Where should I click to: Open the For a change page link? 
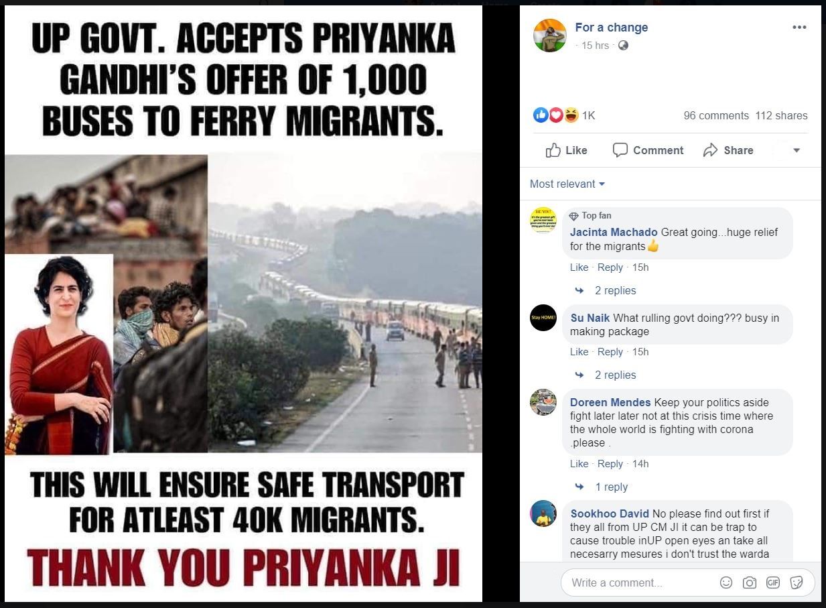pyautogui.click(x=611, y=27)
